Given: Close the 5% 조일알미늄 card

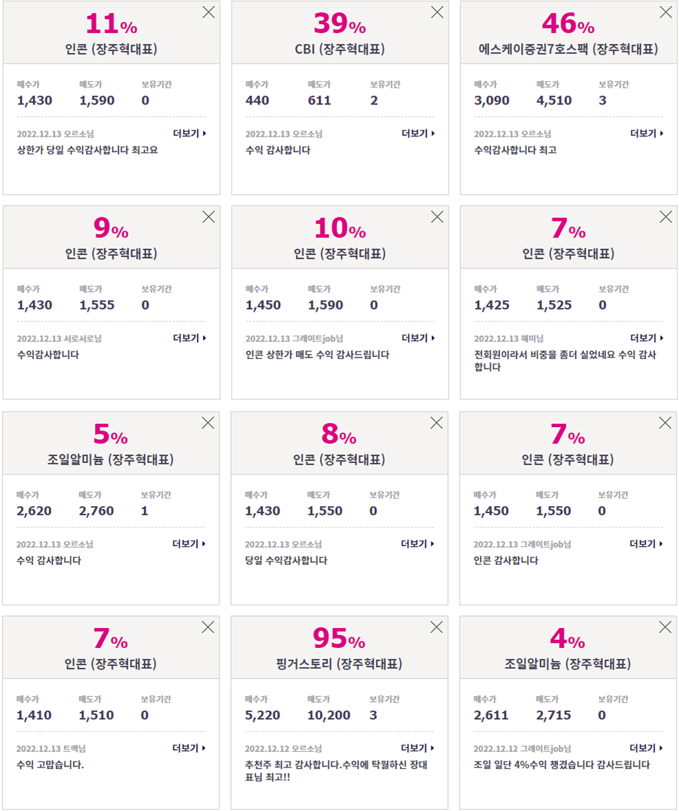Looking at the screenshot, I should coord(208,423).
